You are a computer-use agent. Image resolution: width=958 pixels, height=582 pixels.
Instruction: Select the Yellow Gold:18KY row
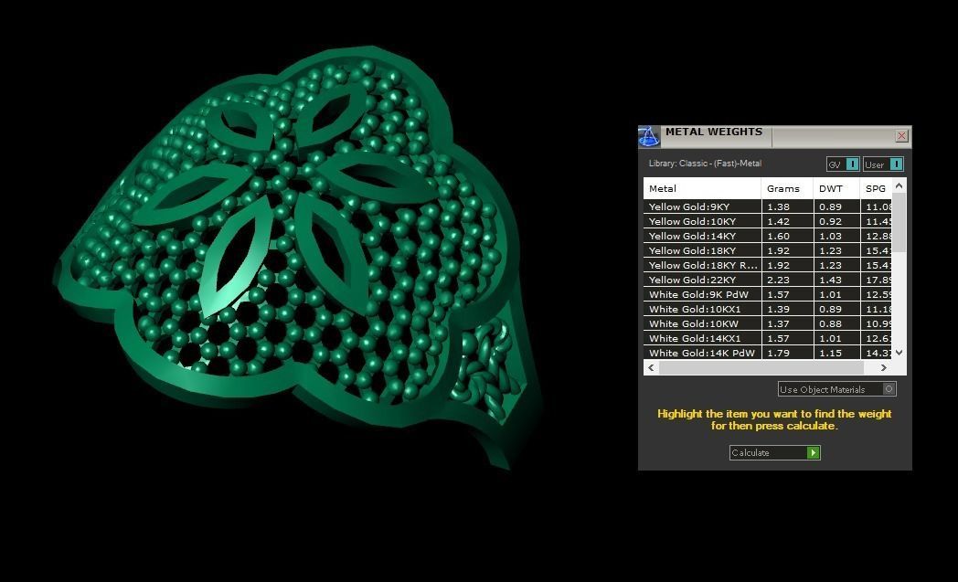click(x=767, y=250)
